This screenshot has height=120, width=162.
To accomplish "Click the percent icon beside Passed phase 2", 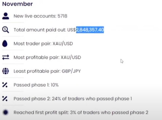I will click(5, 99).
